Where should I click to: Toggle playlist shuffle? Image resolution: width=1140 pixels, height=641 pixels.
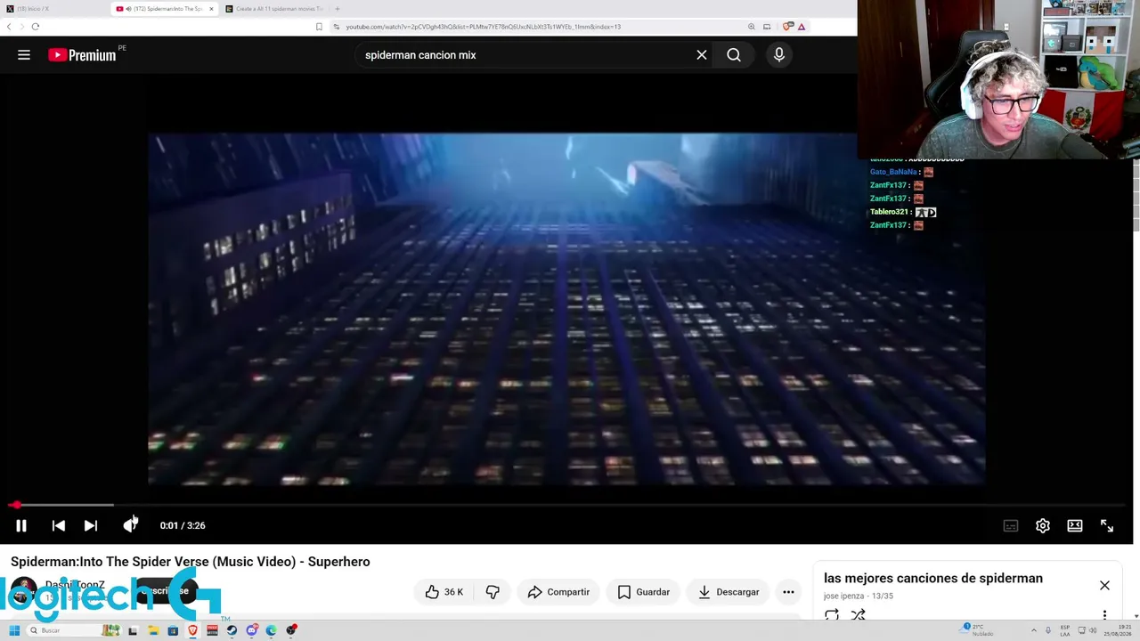859,615
